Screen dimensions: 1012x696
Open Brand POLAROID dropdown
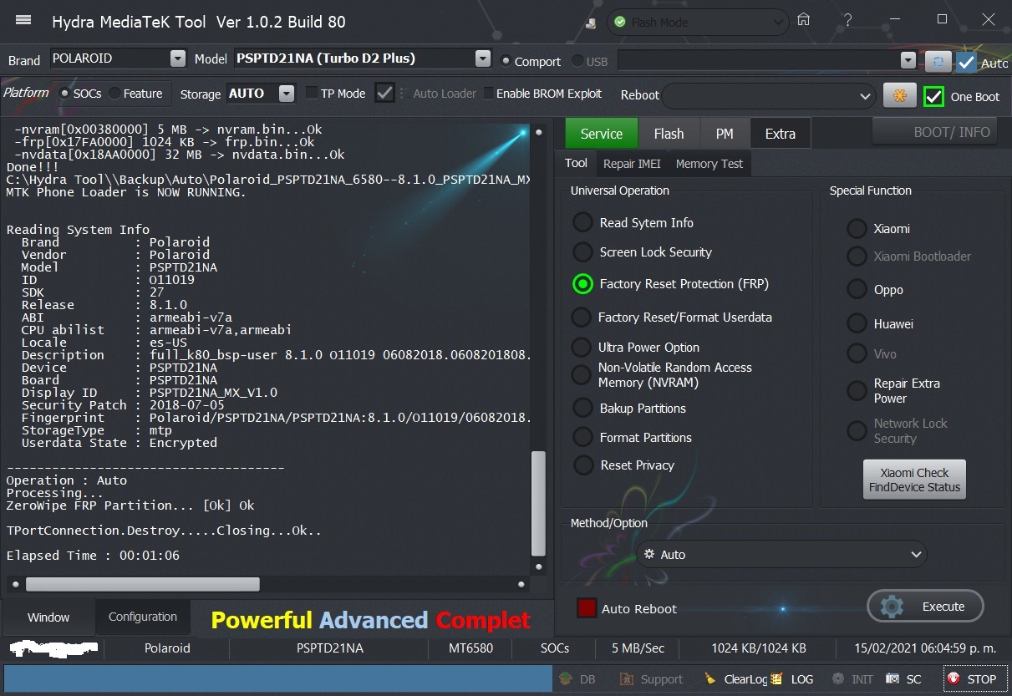click(x=177, y=58)
